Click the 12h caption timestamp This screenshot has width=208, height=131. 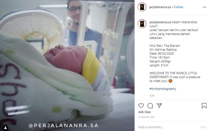coord(152,96)
